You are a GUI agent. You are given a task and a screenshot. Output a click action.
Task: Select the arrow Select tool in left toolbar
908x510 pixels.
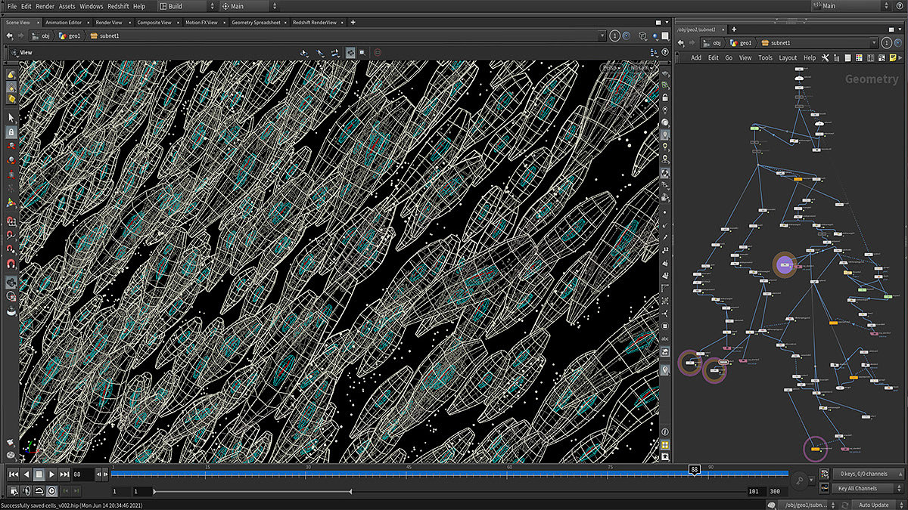[x=11, y=119]
